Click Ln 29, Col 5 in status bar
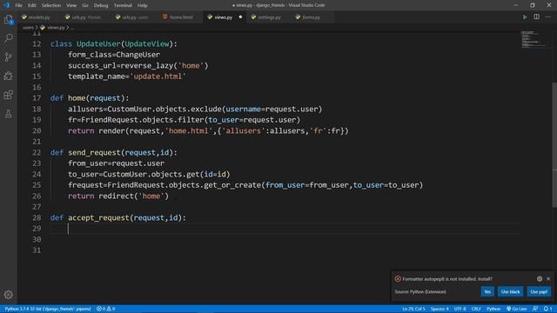This screenshot has width=557, height=313. click(x=413, y=309)
